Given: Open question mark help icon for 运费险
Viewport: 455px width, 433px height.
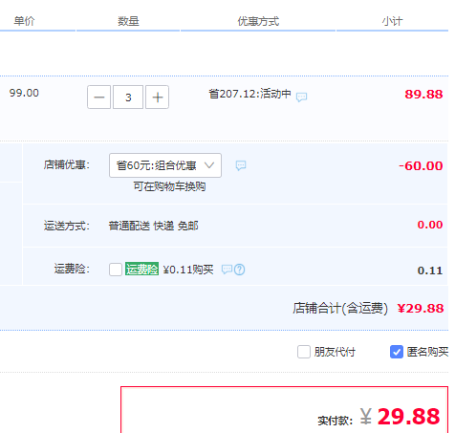Looking at the screenshot, I should [240, 270].
